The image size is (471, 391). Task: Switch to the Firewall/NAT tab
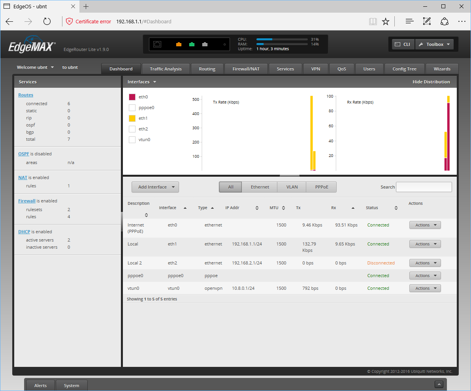pyautogui.click(x=246, y=69)
